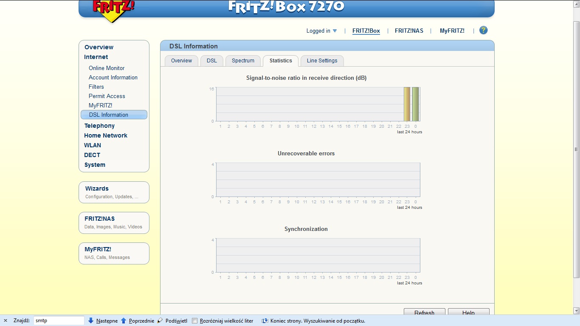The image size is (580, 326).
Task: Click the Poprzednie up arrow icon
Action: click(x=124, y=320)
